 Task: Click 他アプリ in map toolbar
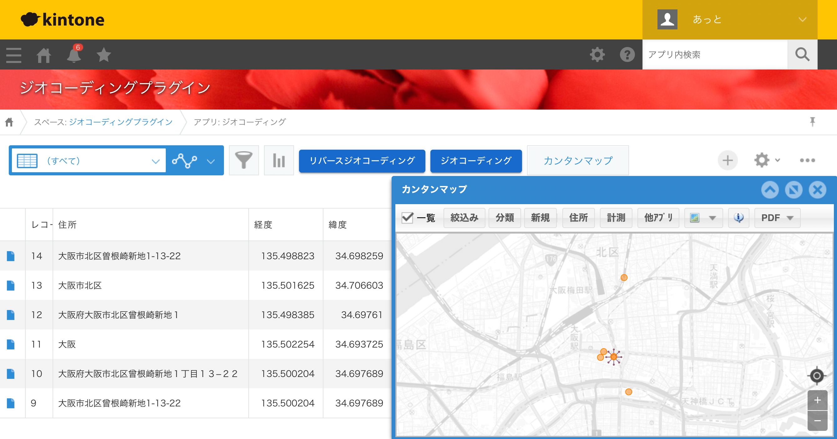tap(658, 218)
